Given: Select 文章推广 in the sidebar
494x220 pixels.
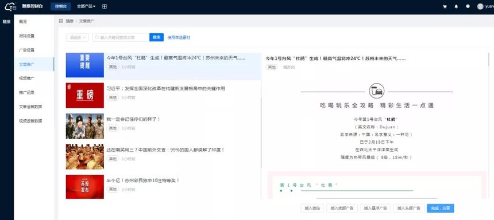Looking at the screenshot, I should (34, 64).
